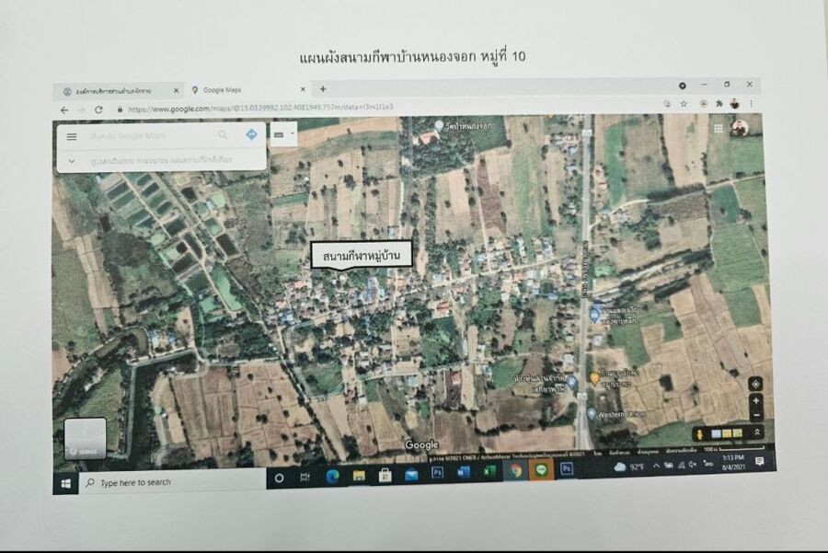
Task: Click the Directions diamond icon
Action: click(x=251, y=134)
